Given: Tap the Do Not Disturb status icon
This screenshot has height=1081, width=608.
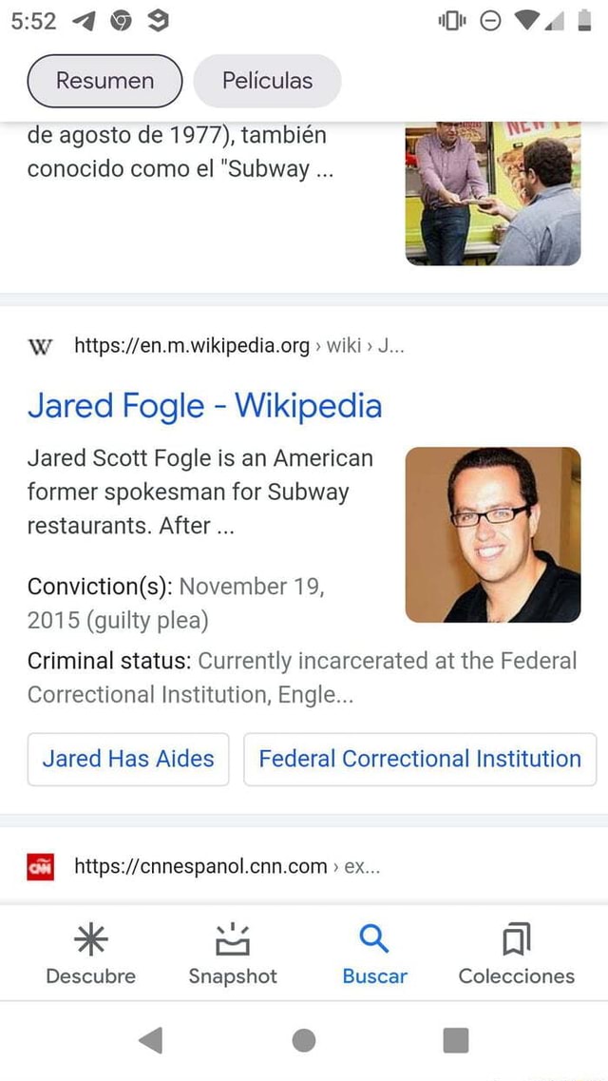Looking at the screenshot, I should pyautogui.click(x=490, y=23).
